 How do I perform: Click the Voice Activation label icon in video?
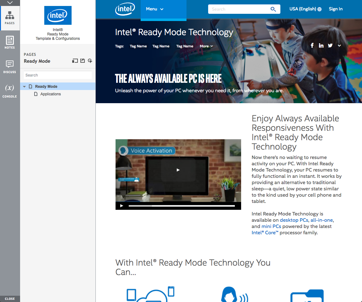tap(123, 151)
